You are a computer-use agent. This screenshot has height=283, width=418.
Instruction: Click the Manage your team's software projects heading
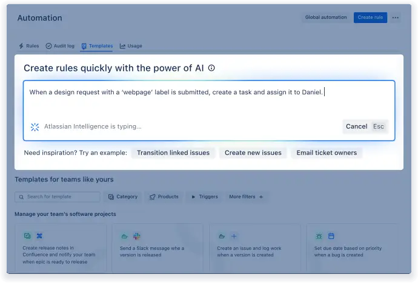(65, 214)
